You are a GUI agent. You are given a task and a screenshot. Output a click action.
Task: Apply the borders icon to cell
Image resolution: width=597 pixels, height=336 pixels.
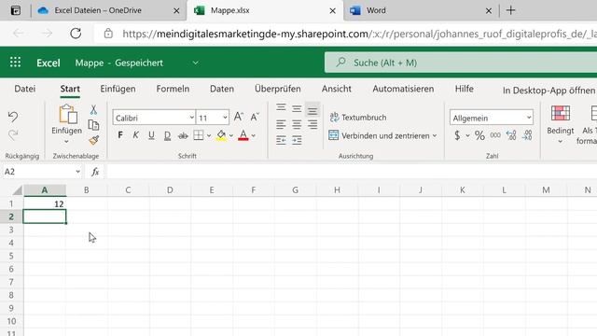199,135
